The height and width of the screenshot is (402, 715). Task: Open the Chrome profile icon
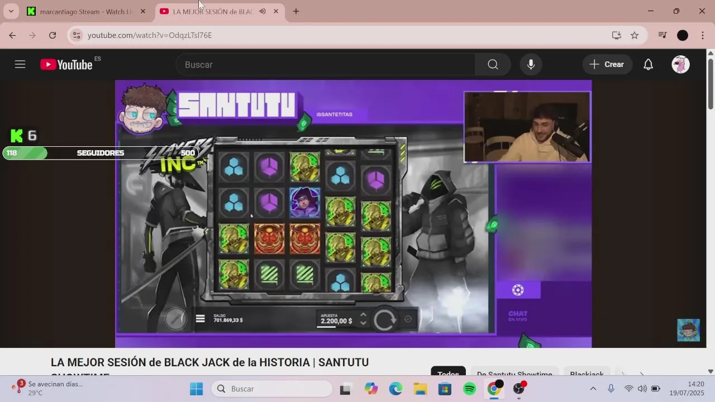click(683, 35)
